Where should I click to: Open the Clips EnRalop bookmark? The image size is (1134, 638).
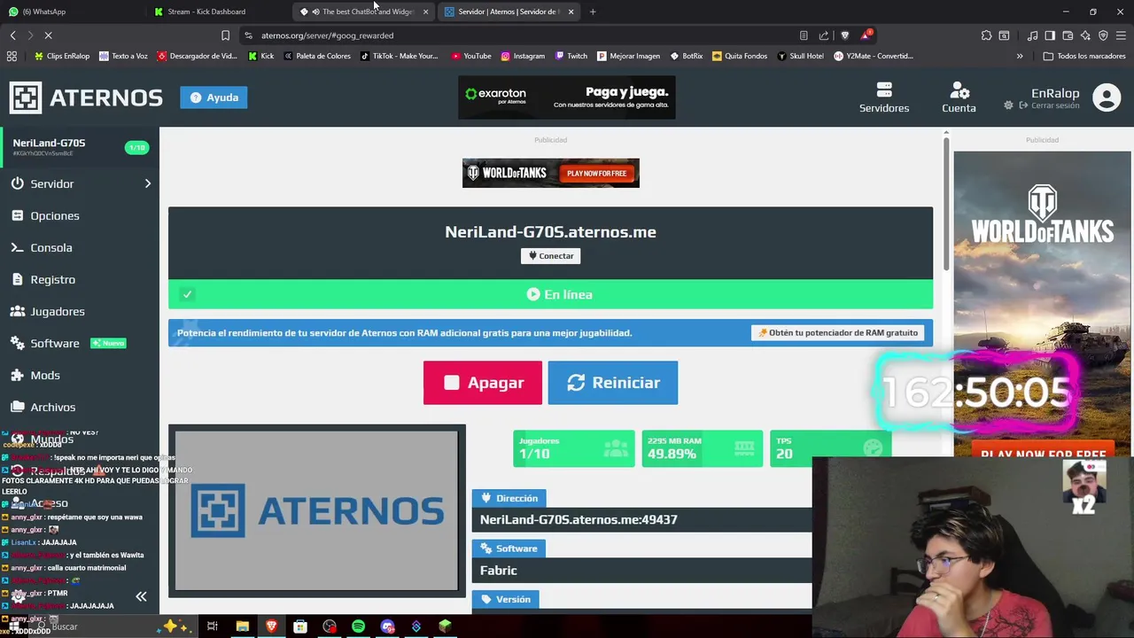[x=62, y=56]
